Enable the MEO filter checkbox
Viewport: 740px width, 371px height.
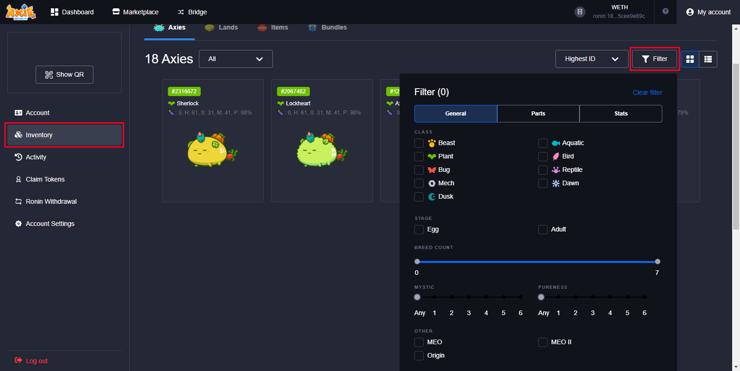419,342
